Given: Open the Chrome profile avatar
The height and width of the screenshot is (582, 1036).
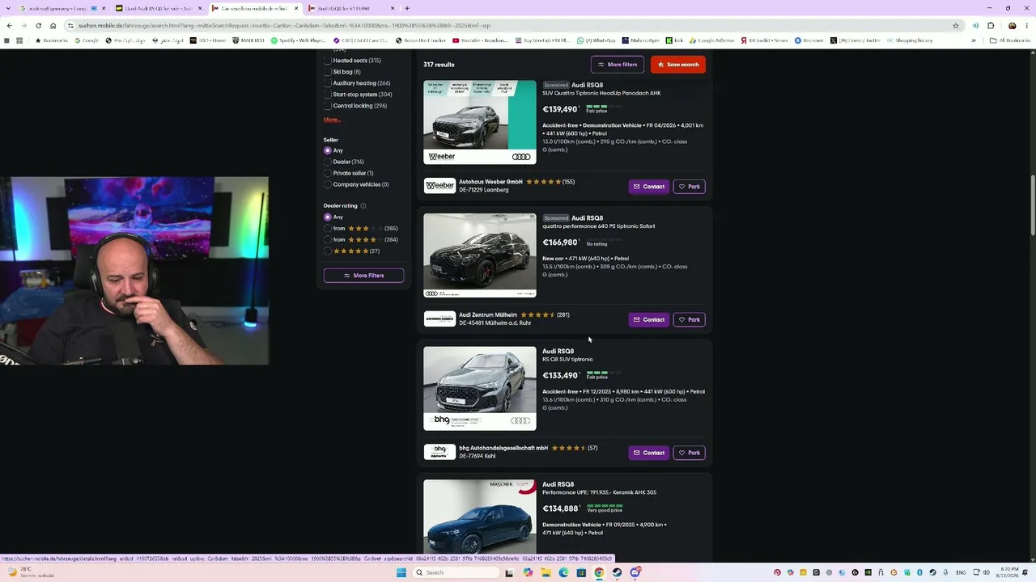Looking at the screenshot, I should [x=1012, y=25].
